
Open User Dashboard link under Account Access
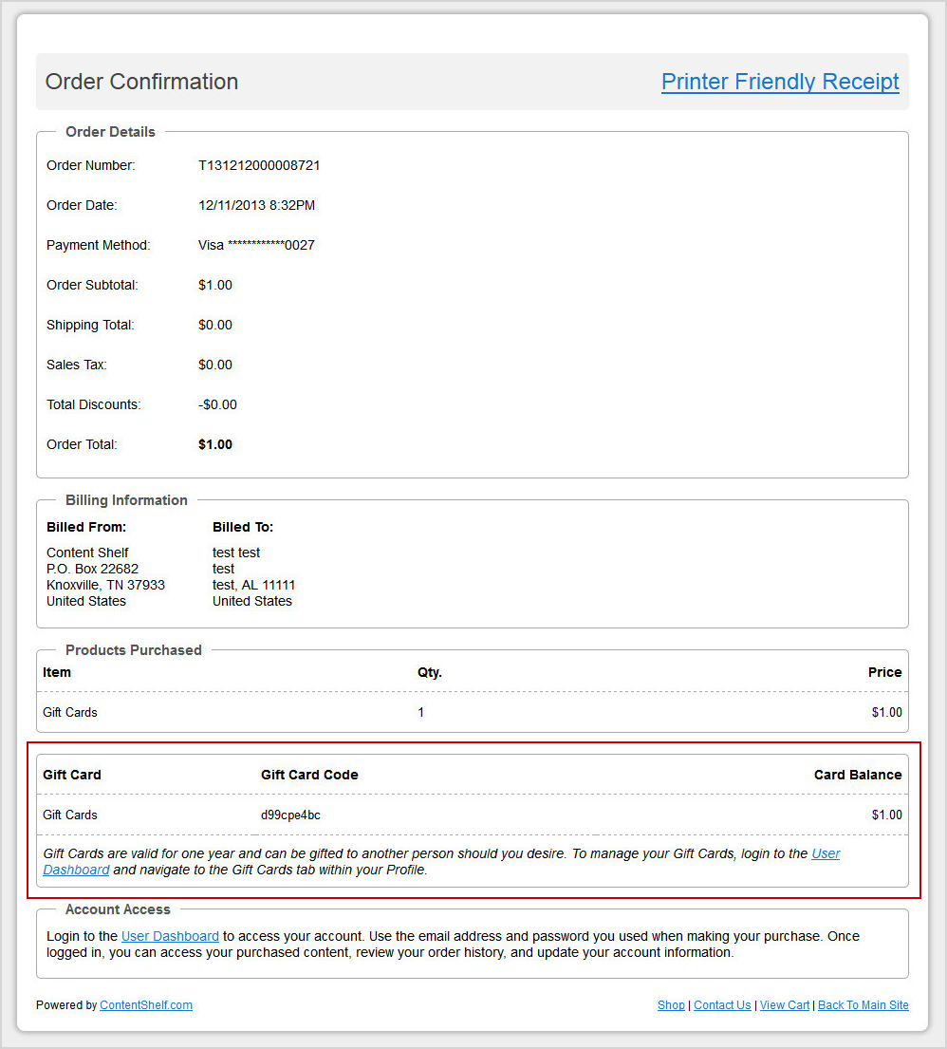click(170, 936)
